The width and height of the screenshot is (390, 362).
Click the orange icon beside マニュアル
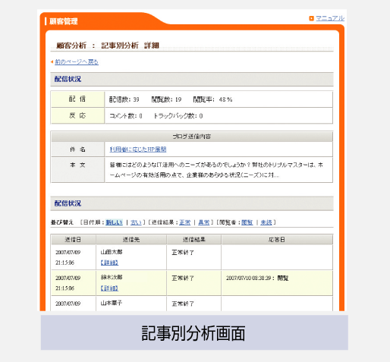pyautogui.click(x=311, y=18)
